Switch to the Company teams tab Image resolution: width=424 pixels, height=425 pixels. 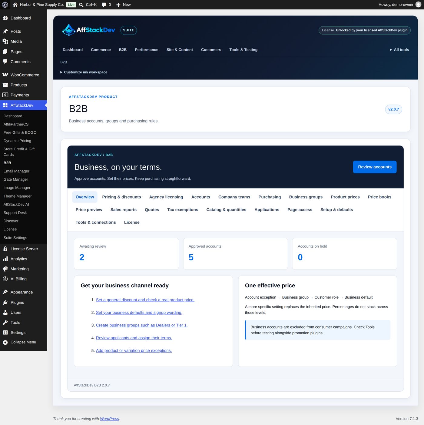[234, 197]
